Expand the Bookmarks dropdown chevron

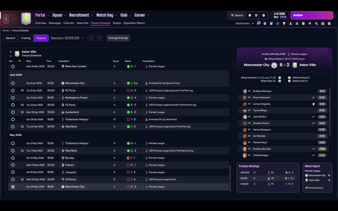tap(253, 23)
